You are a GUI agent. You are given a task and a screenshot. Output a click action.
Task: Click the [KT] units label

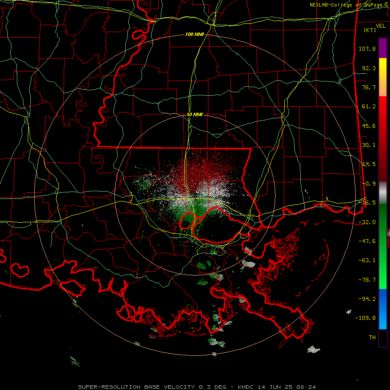(x=370, y=30)
